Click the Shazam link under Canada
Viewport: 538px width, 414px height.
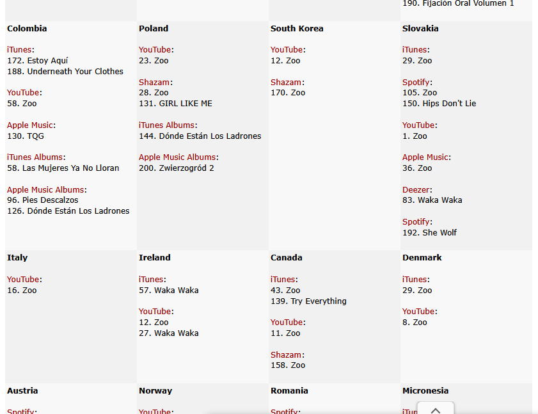coord(286,355)
